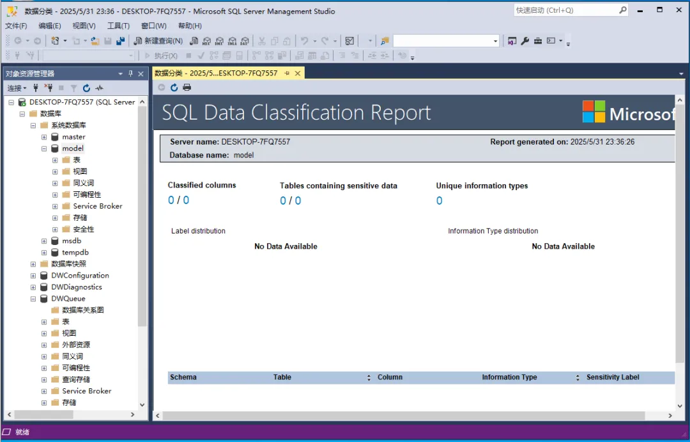The height and width of the screenshot is (442, 690).
Task: Toggle auto-hide pin of 对象资源管理器 panel
Action: coord(130,74)
